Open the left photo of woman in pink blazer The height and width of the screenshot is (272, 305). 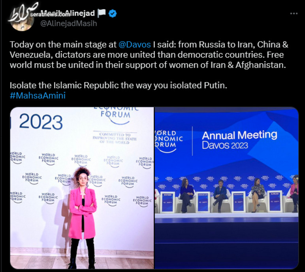click(x=82, y=188)
